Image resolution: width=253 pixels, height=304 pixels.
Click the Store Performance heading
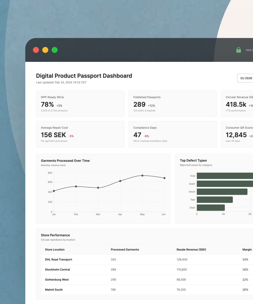click(55, 235)
